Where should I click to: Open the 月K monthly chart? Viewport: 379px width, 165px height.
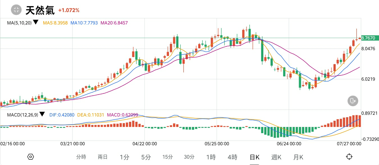[298, 157]
